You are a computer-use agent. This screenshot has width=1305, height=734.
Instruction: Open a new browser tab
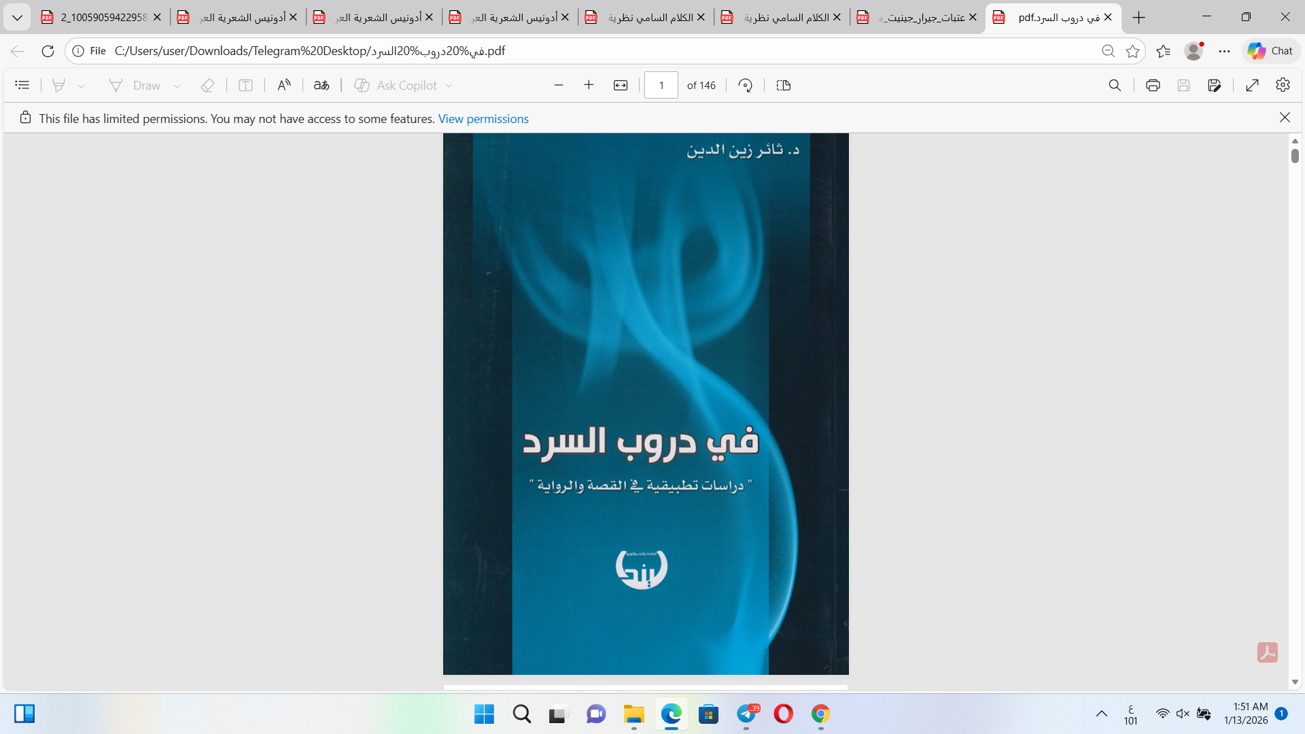coord(1139,17)
